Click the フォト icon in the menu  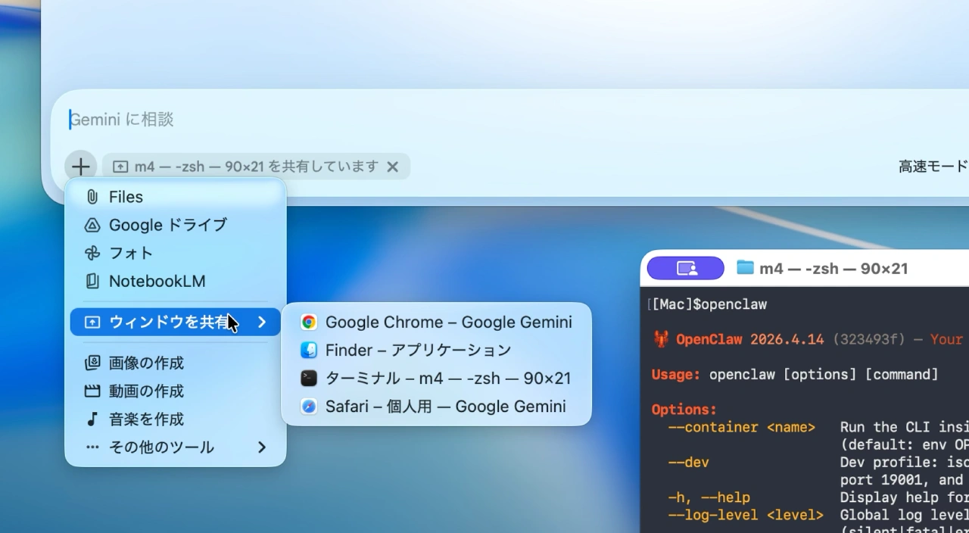(92, 253)
